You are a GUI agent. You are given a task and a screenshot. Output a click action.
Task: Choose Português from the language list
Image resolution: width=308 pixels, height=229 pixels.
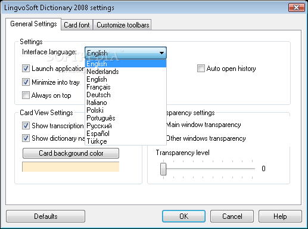coord(126,118)
